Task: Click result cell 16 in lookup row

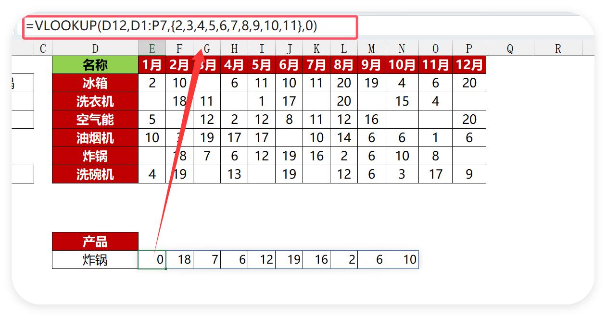Action: coord(316,260)
